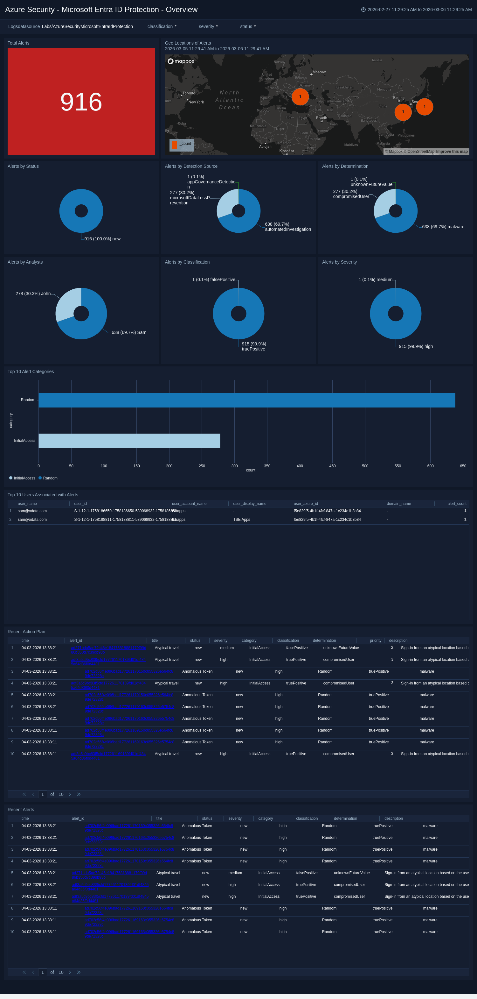Open the OpenStreetMap attribution link
This screenshot has height=999, width=477.
pos(420,152)
